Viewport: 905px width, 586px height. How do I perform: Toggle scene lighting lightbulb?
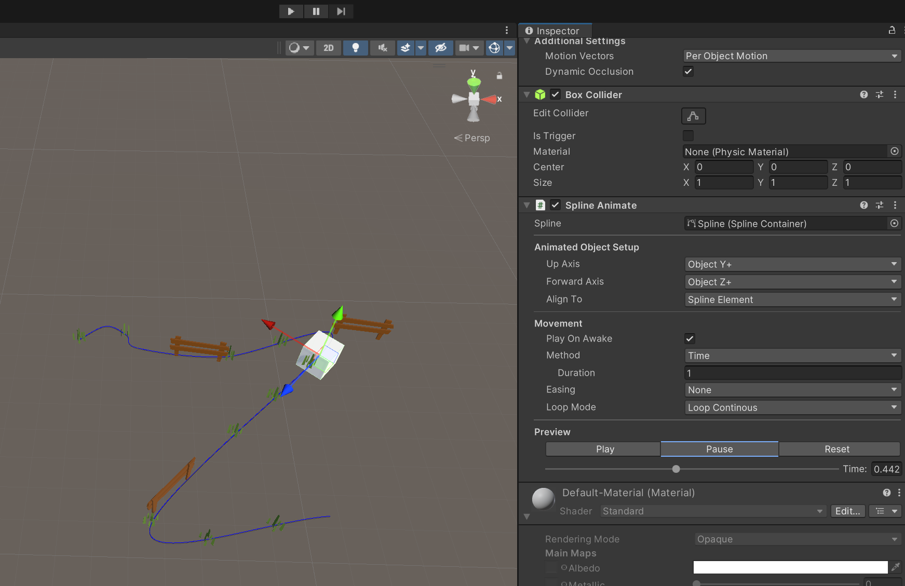click(356, 48)
